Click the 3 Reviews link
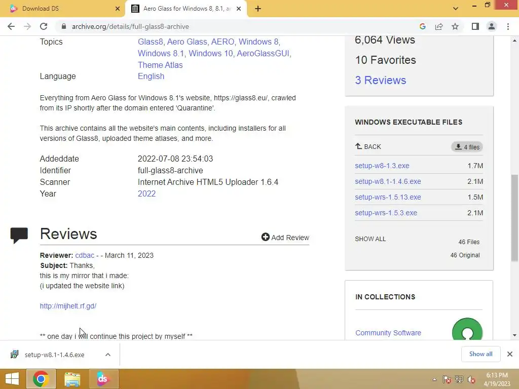This screenshot has height=389, width=519. (x=380, y=80)
